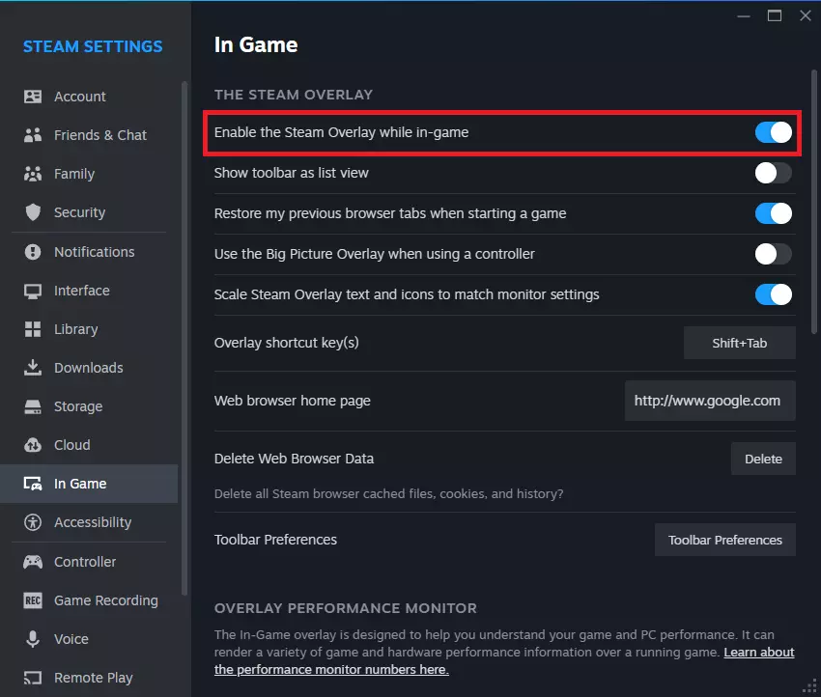The image size is (821, 697).
Task: Click the Game Recording REC icon
Action: tap(33, 600)
